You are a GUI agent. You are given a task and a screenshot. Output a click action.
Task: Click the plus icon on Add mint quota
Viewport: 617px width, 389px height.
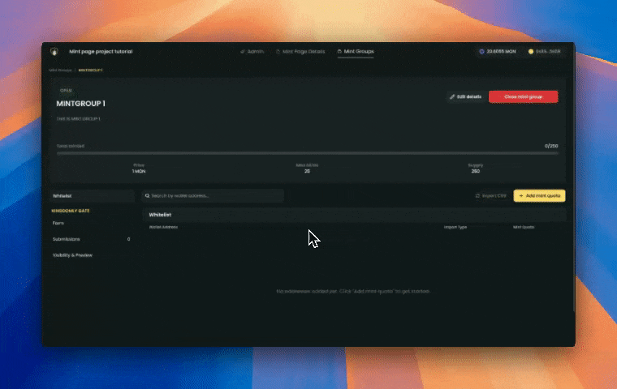(x=521, y=195)
